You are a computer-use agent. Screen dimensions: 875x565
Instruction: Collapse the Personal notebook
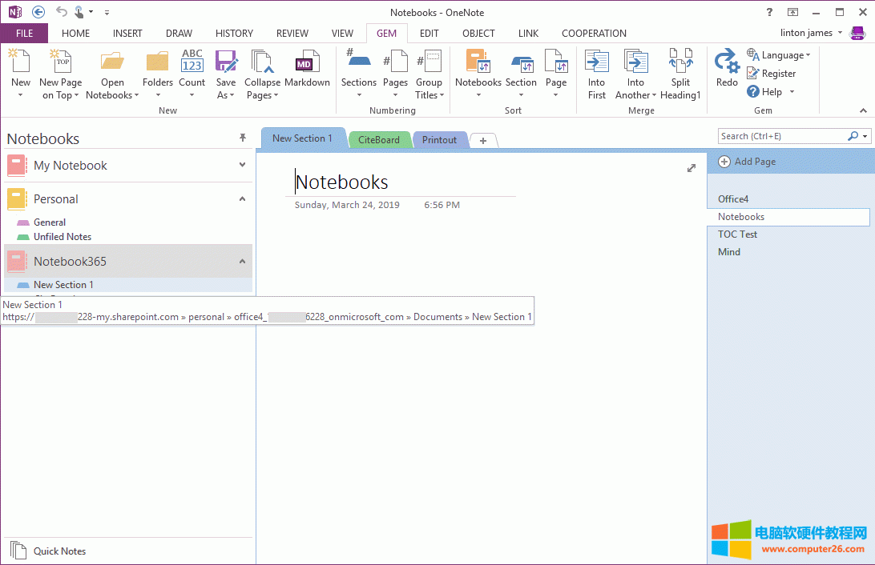[242, 198]
